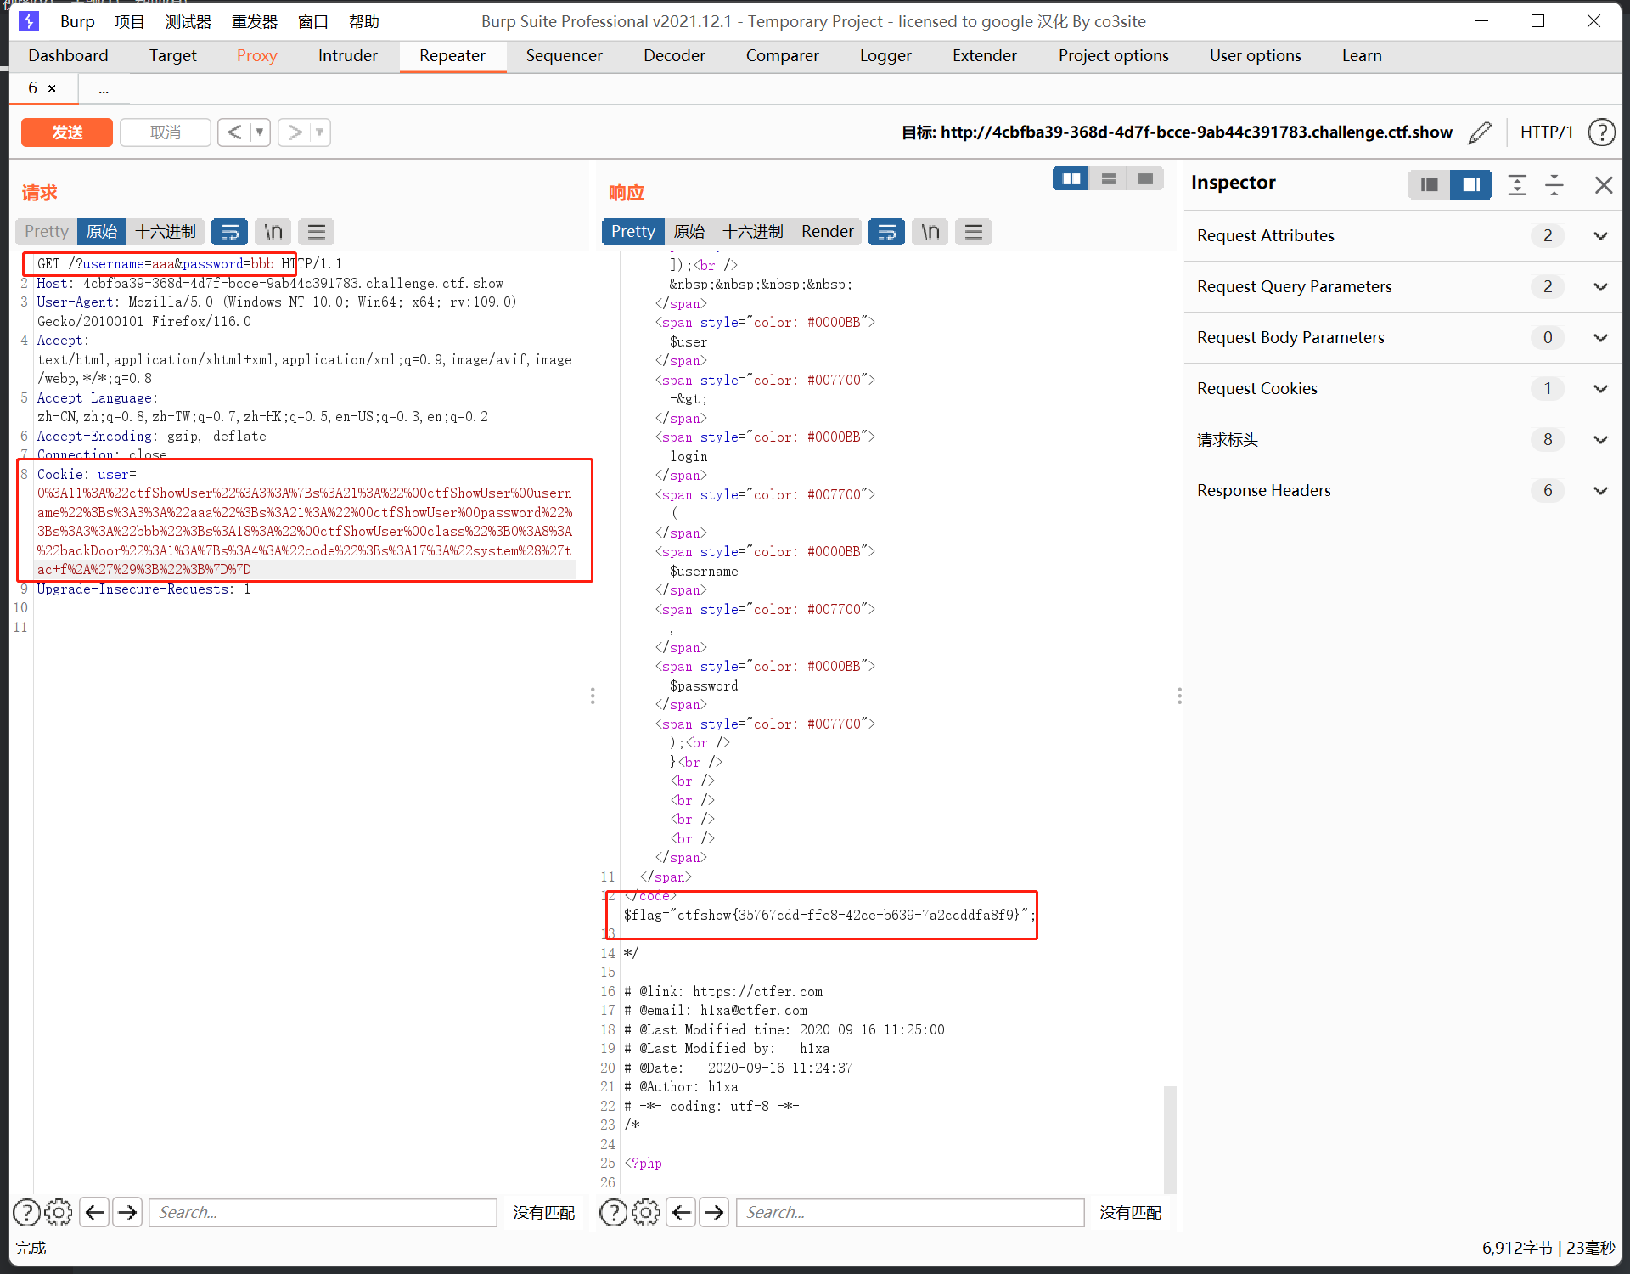The image size is (1630, 1274).
Task: Click request search help question icon
Action: tap(26, 1212)
